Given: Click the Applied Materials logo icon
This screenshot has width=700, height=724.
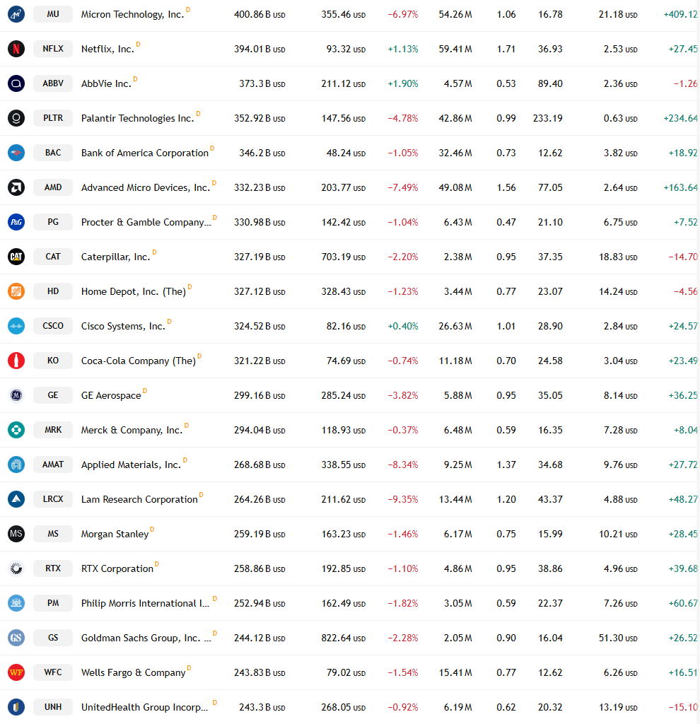Looking at the screenshot, I should coord(16,465).
